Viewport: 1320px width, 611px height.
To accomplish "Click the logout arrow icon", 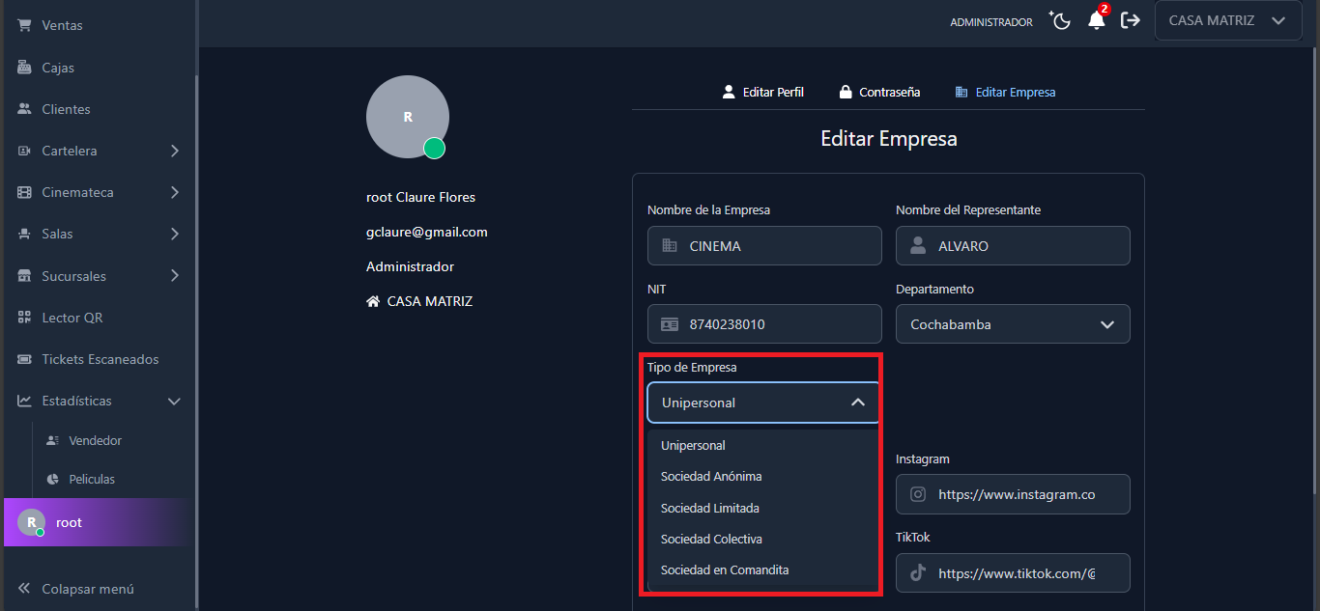I will [1130, 21].
